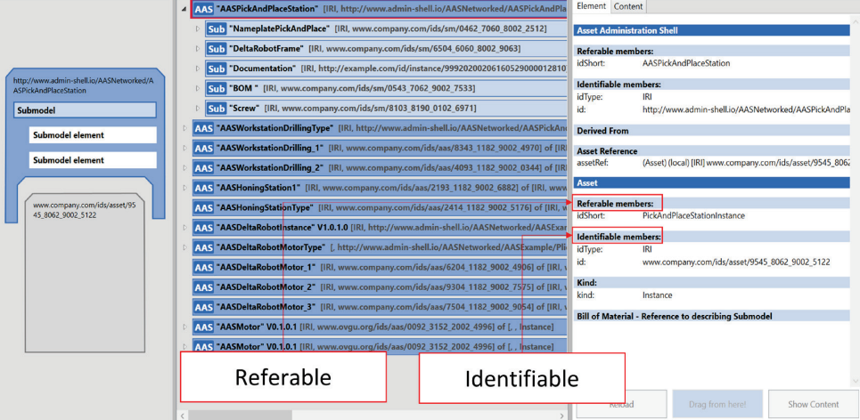The width and height of the screenshot is (860, 420).
Task: Click the Show Content button
Action: click(813, 405)
